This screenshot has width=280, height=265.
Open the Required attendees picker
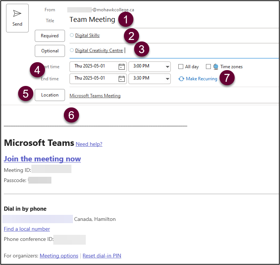[50, 36]
